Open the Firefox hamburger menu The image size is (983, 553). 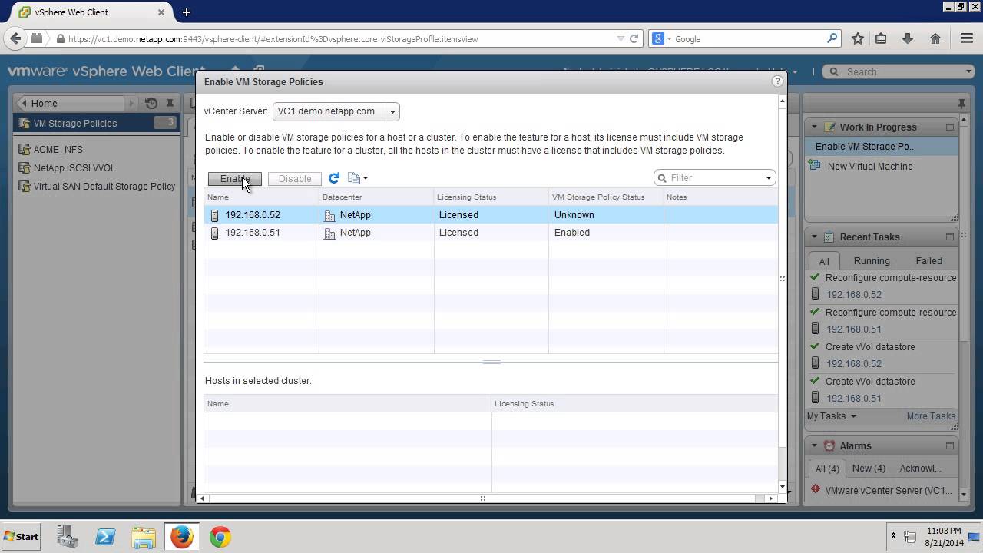click(967, 38)
